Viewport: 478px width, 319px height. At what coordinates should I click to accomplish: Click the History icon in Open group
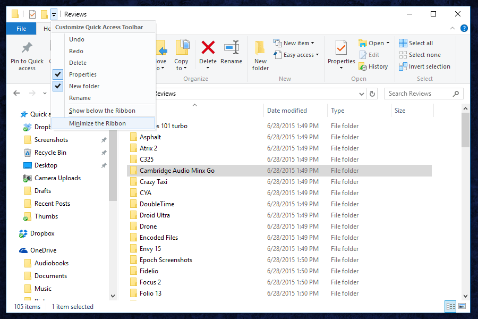[363, 66]
